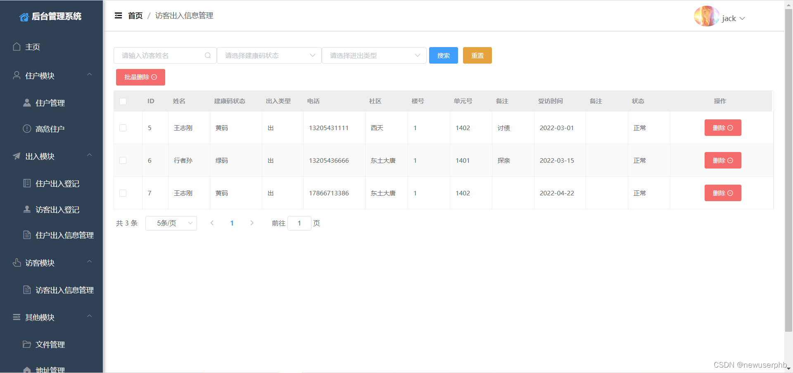
Task: Open 主页 menu item in sidebar
Action: point(51,47)
